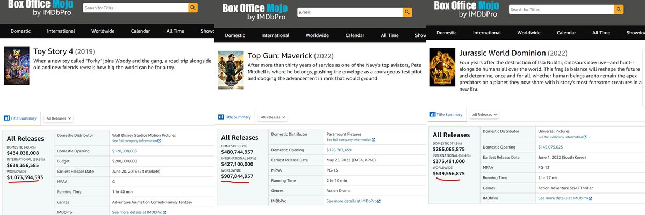The height and width of the screenshot is (215, 645).
Task: Expand All Releases dropdown for Top Gun: Maverick
Action: [273, 117]
